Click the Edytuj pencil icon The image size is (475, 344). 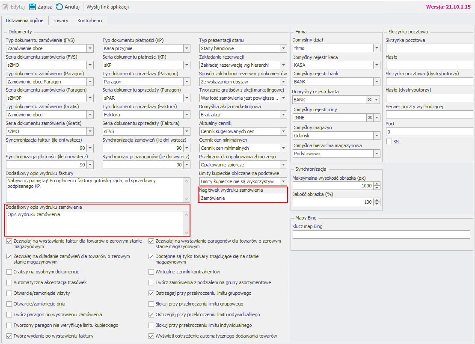pyautogui.click(x=6, y=7)
